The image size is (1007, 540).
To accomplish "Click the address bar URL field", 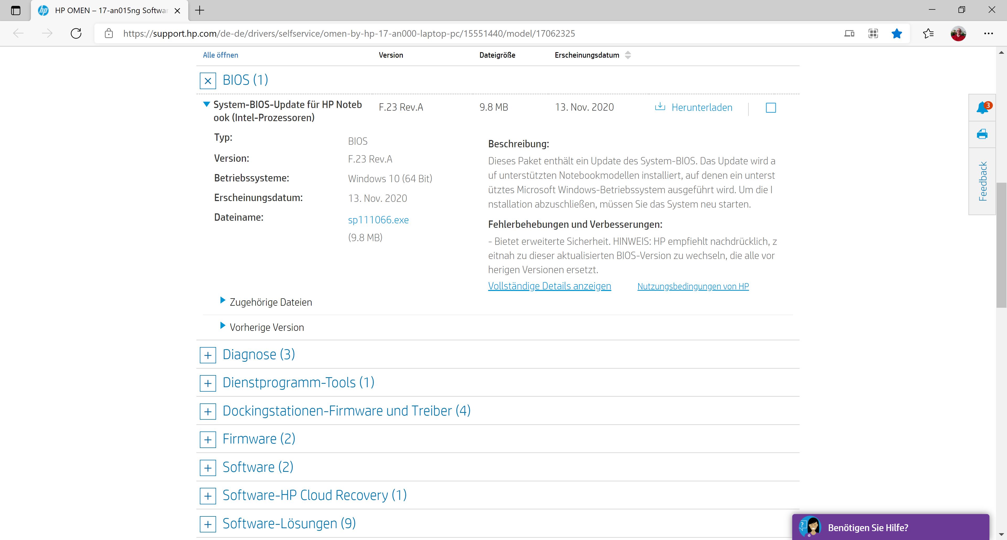I will point(349,33).
